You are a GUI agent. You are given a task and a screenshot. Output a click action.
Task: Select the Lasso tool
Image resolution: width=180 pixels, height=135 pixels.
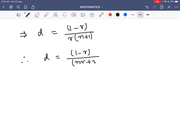point(64,15)
